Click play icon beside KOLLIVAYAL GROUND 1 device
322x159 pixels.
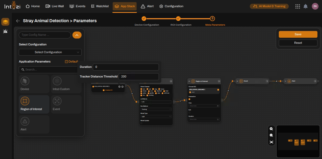point(122,87)
